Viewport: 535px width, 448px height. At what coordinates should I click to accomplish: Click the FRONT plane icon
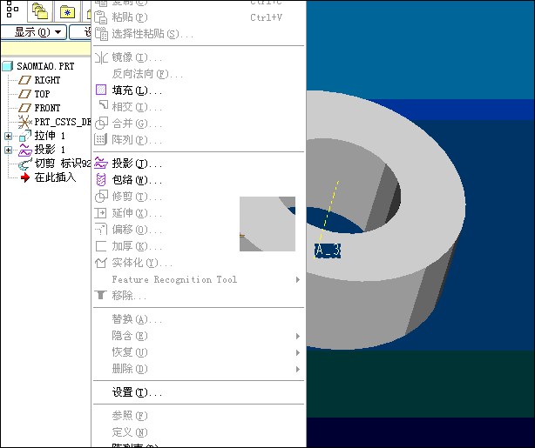tap(24, 108)
